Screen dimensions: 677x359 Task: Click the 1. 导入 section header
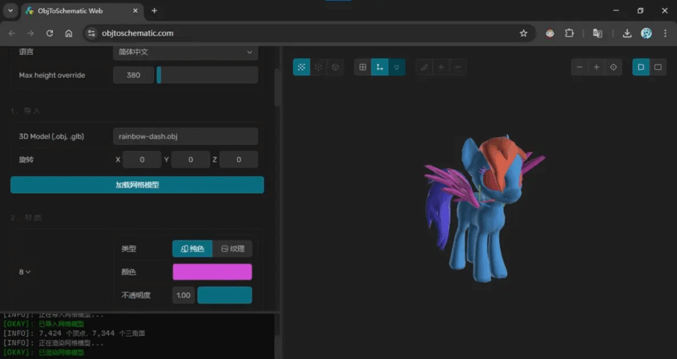[x=26, y=111]
